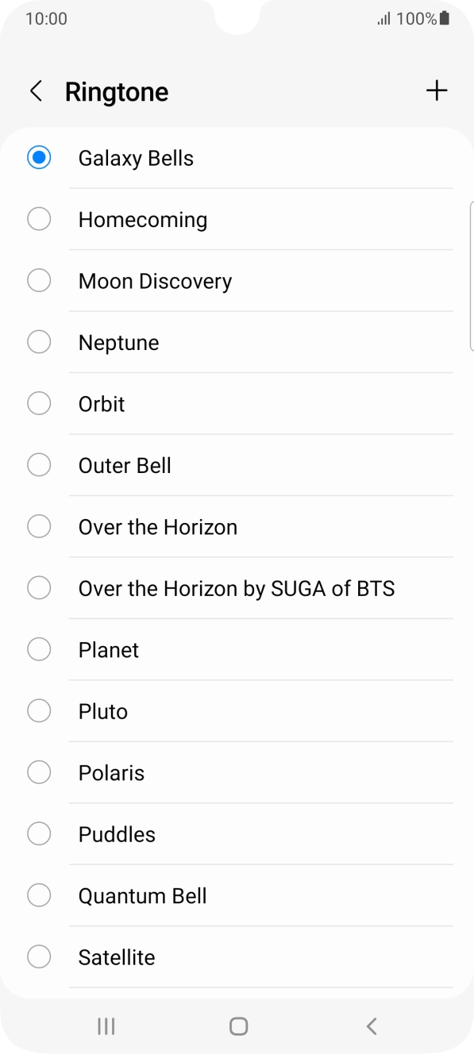This screenshot has height=1054, width=474.
Task: Select the Homecoming ringtone
Action: coord(143,219)
